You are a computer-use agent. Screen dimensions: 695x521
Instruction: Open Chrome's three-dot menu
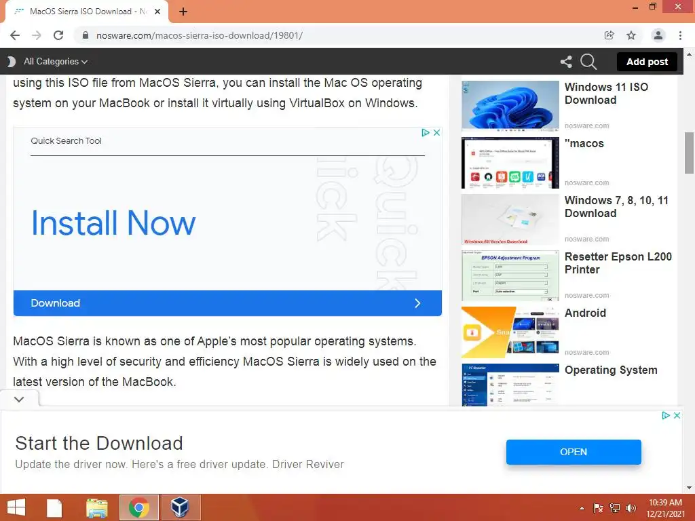[x=680, y=35]
